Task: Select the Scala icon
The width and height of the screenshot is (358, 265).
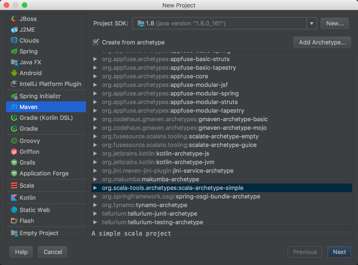Action: coord(14,185)
